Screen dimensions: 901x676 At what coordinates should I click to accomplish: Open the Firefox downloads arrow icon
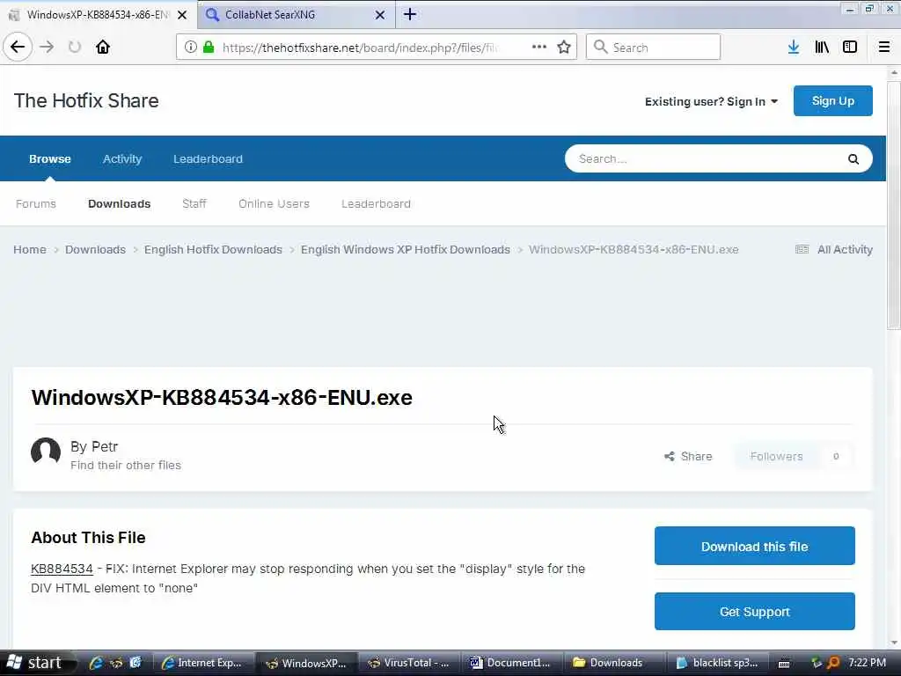pos(794,48)
